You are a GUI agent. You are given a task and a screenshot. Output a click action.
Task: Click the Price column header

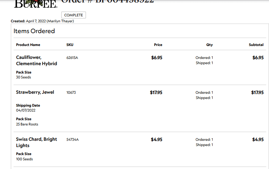coord(158,45)
